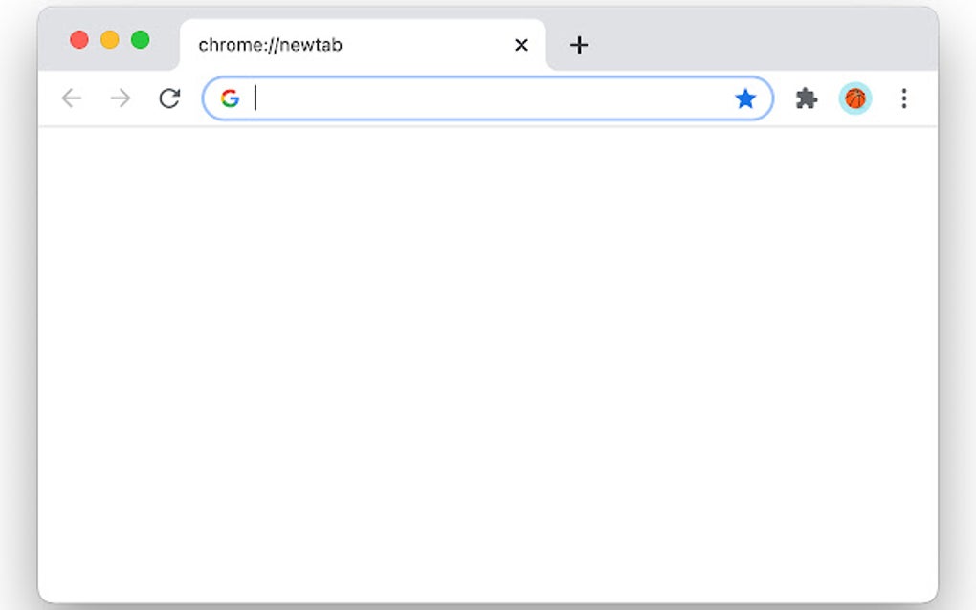Image resolution: width=976 pixels, height=610 pixels.
Task: Click the blank page content area
Action: (x=488, y=363)
